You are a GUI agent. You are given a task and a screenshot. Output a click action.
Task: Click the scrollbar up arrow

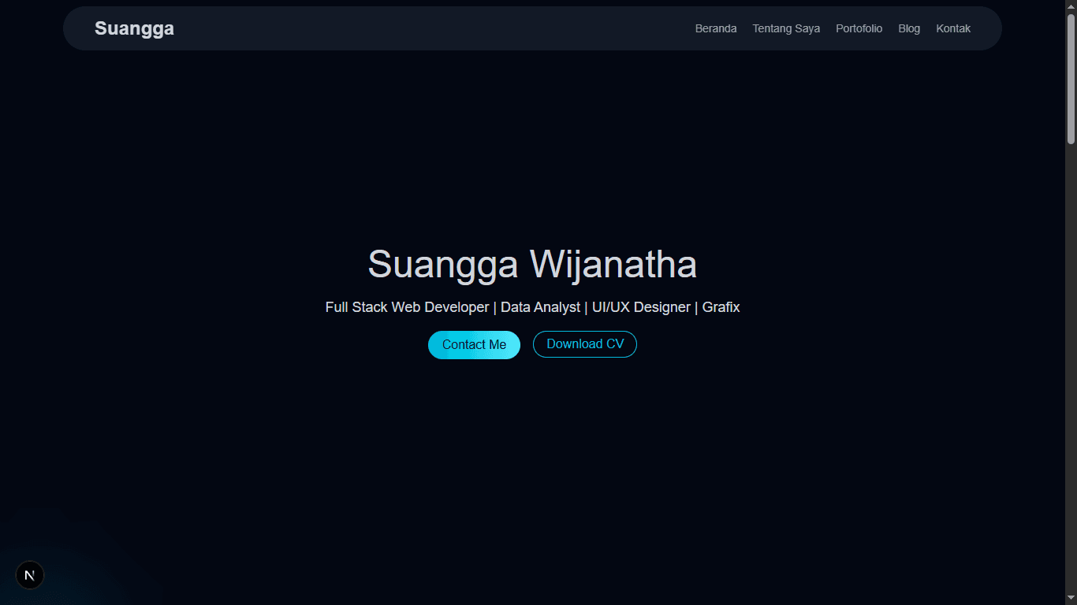[1071, 6]
